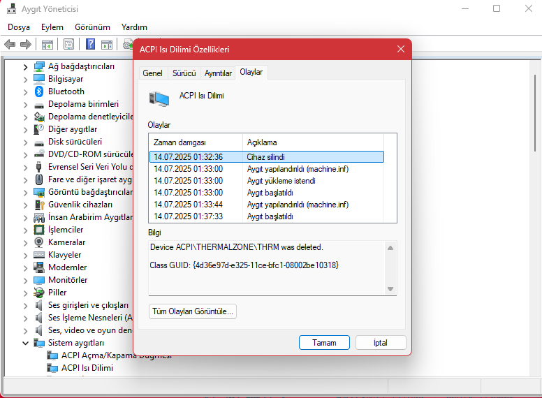Click the action pane toolbar icon
Image resolution: width=542 pixels, height=398 pixels.
107,45
